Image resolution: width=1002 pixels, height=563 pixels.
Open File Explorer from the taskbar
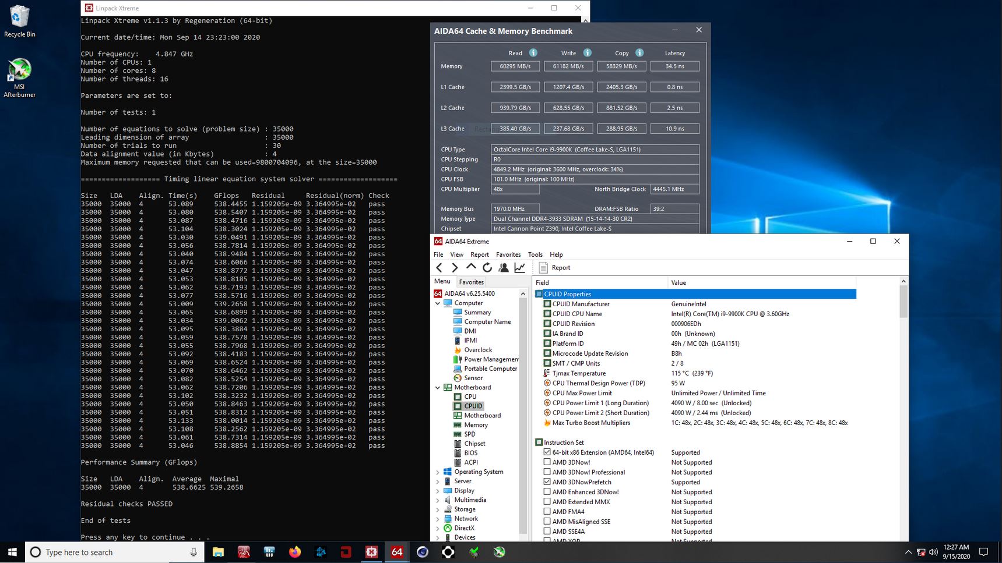[x=218, y=552]
